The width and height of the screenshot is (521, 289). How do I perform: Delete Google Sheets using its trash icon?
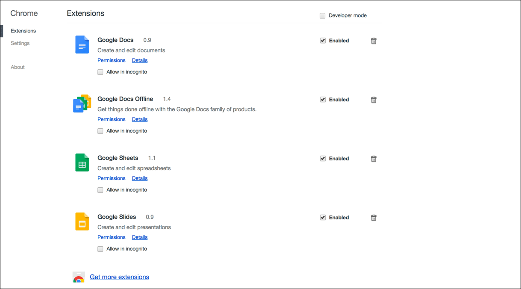click(374, 159)
